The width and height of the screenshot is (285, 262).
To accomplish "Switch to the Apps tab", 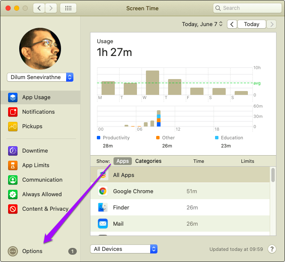I will click(122, 161).
